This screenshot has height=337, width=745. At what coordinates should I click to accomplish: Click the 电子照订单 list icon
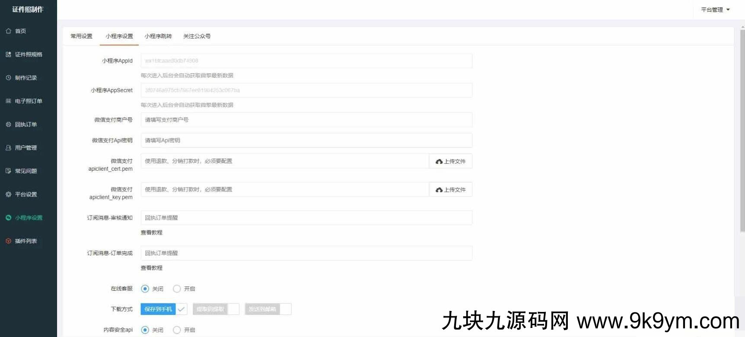(x=8, y=101)
